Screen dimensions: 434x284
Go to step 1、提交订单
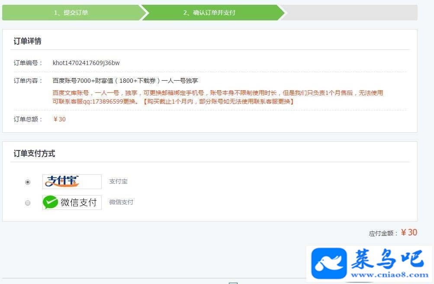71,13
